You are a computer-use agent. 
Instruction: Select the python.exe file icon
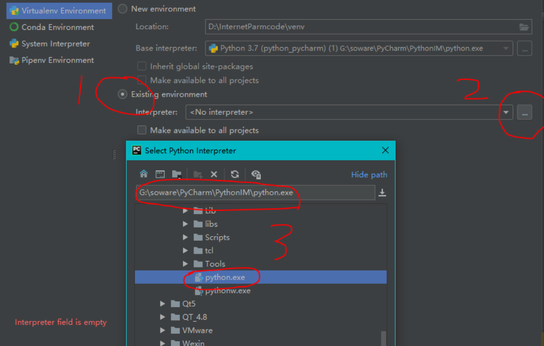coord(199,277)
